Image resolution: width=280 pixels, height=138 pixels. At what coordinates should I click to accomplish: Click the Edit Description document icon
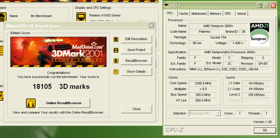click(116, 39)
